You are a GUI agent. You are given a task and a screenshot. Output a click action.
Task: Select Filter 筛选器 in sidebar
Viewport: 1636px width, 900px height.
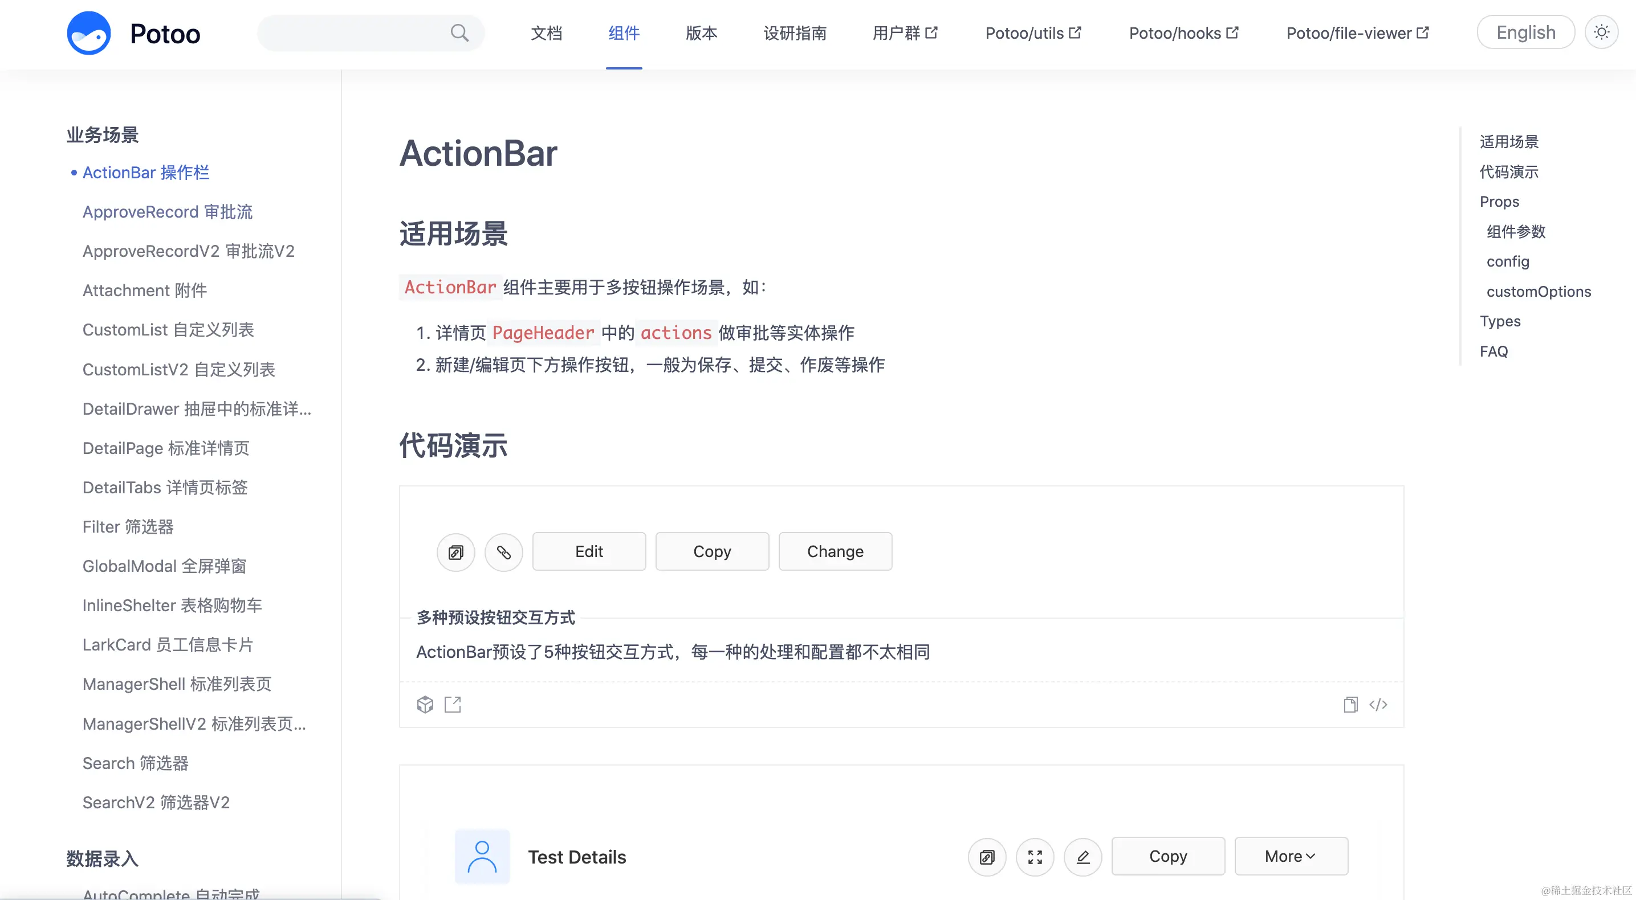[x=128, y=527]
